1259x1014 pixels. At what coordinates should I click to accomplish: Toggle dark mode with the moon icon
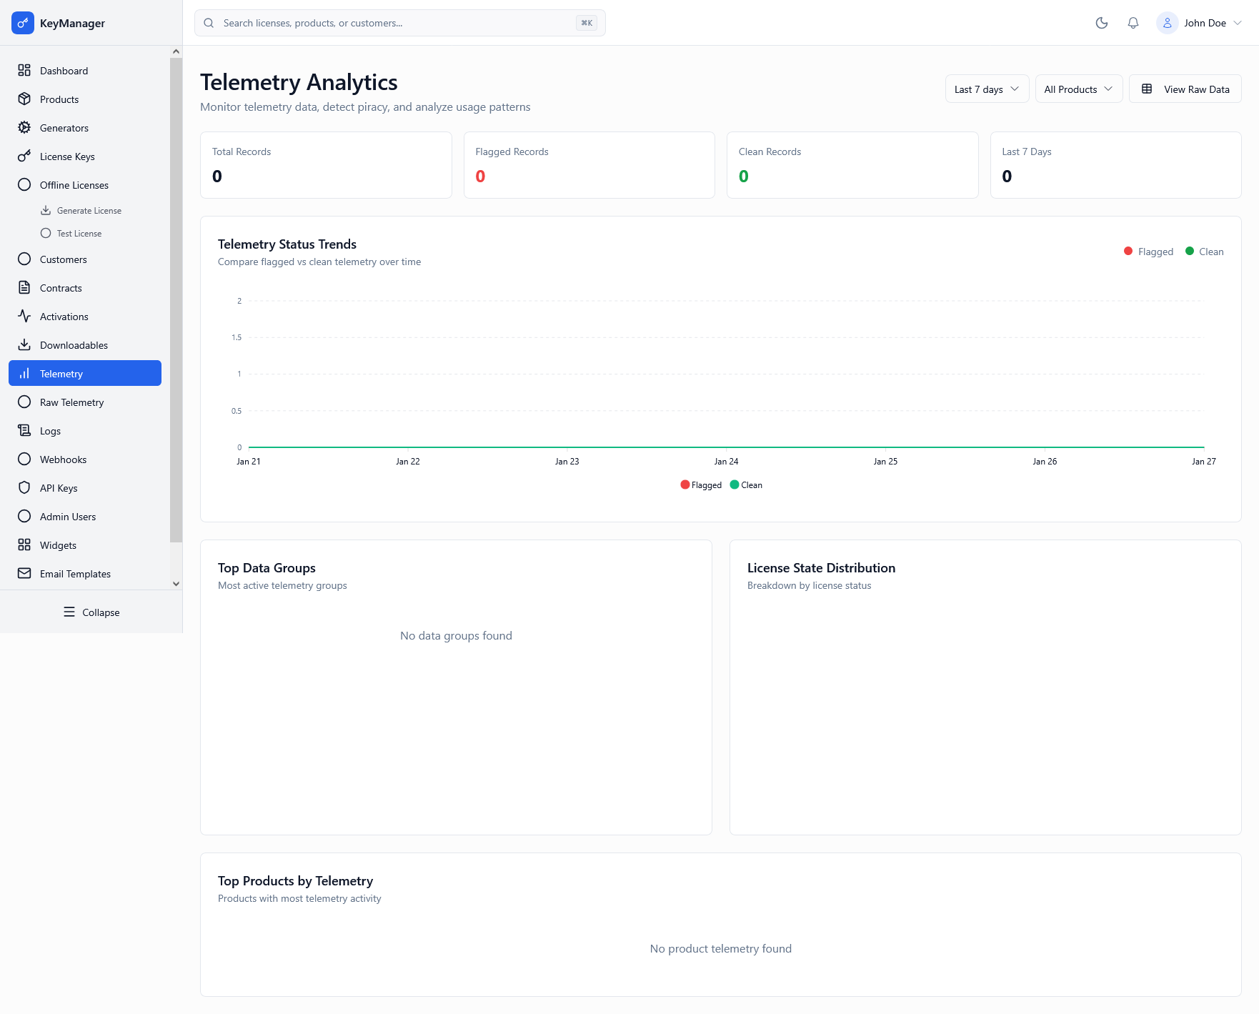pyautogui.click(x=1101, y=22)
